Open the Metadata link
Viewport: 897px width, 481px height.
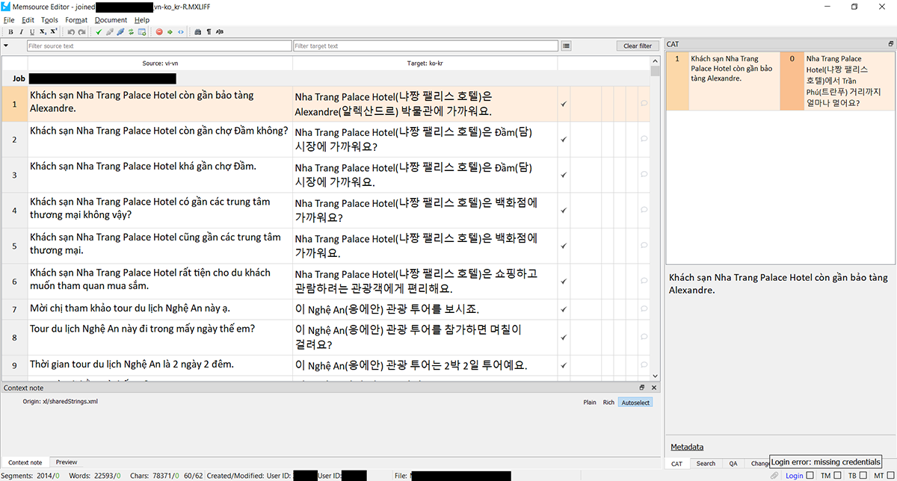[x=687, y=447]
